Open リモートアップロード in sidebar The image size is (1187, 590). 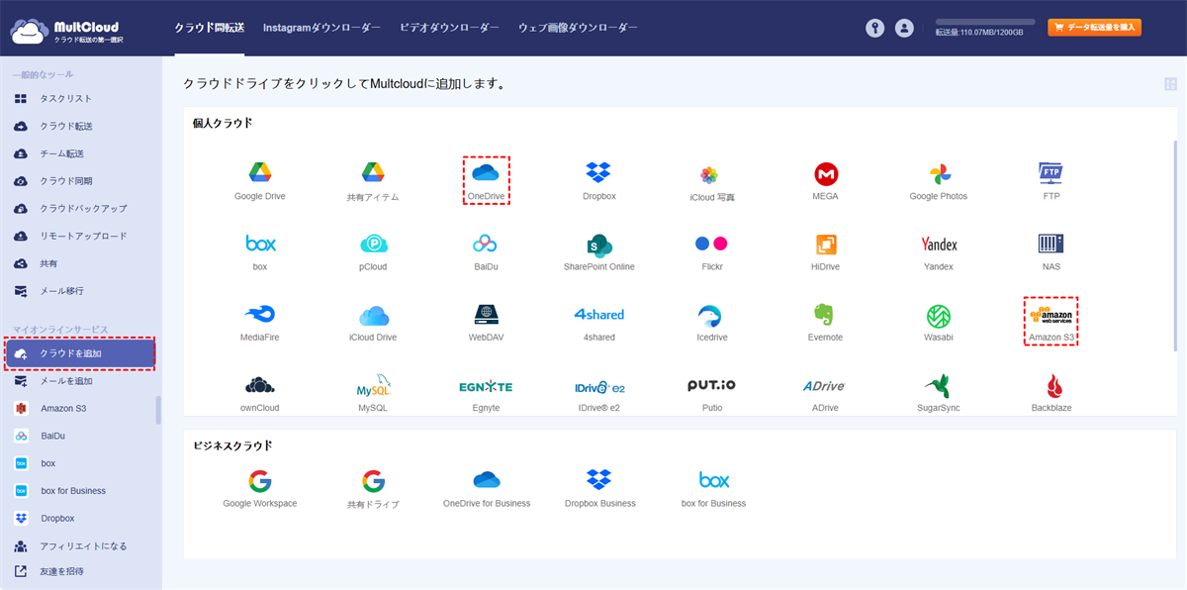(81, 237)
